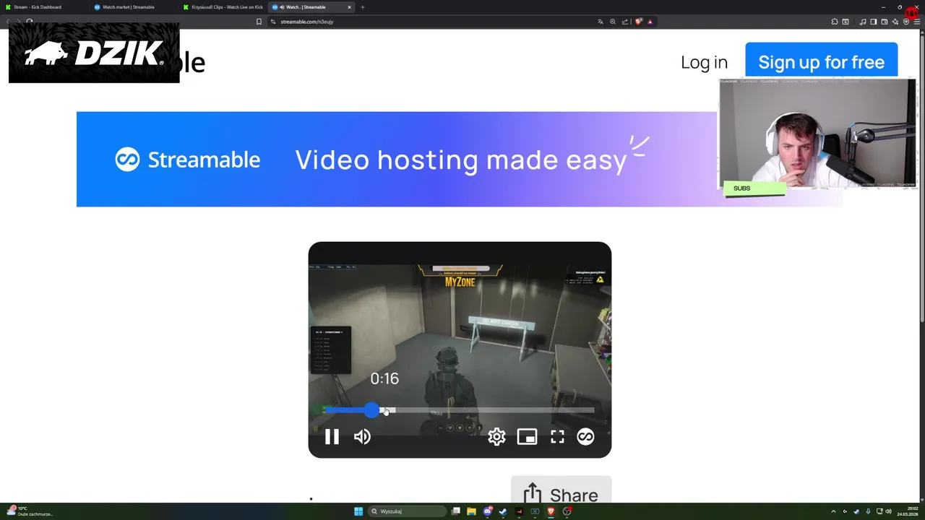Click Sign up for free button
The height and width of the screenshot is (520, 925).
coord(821,61)
